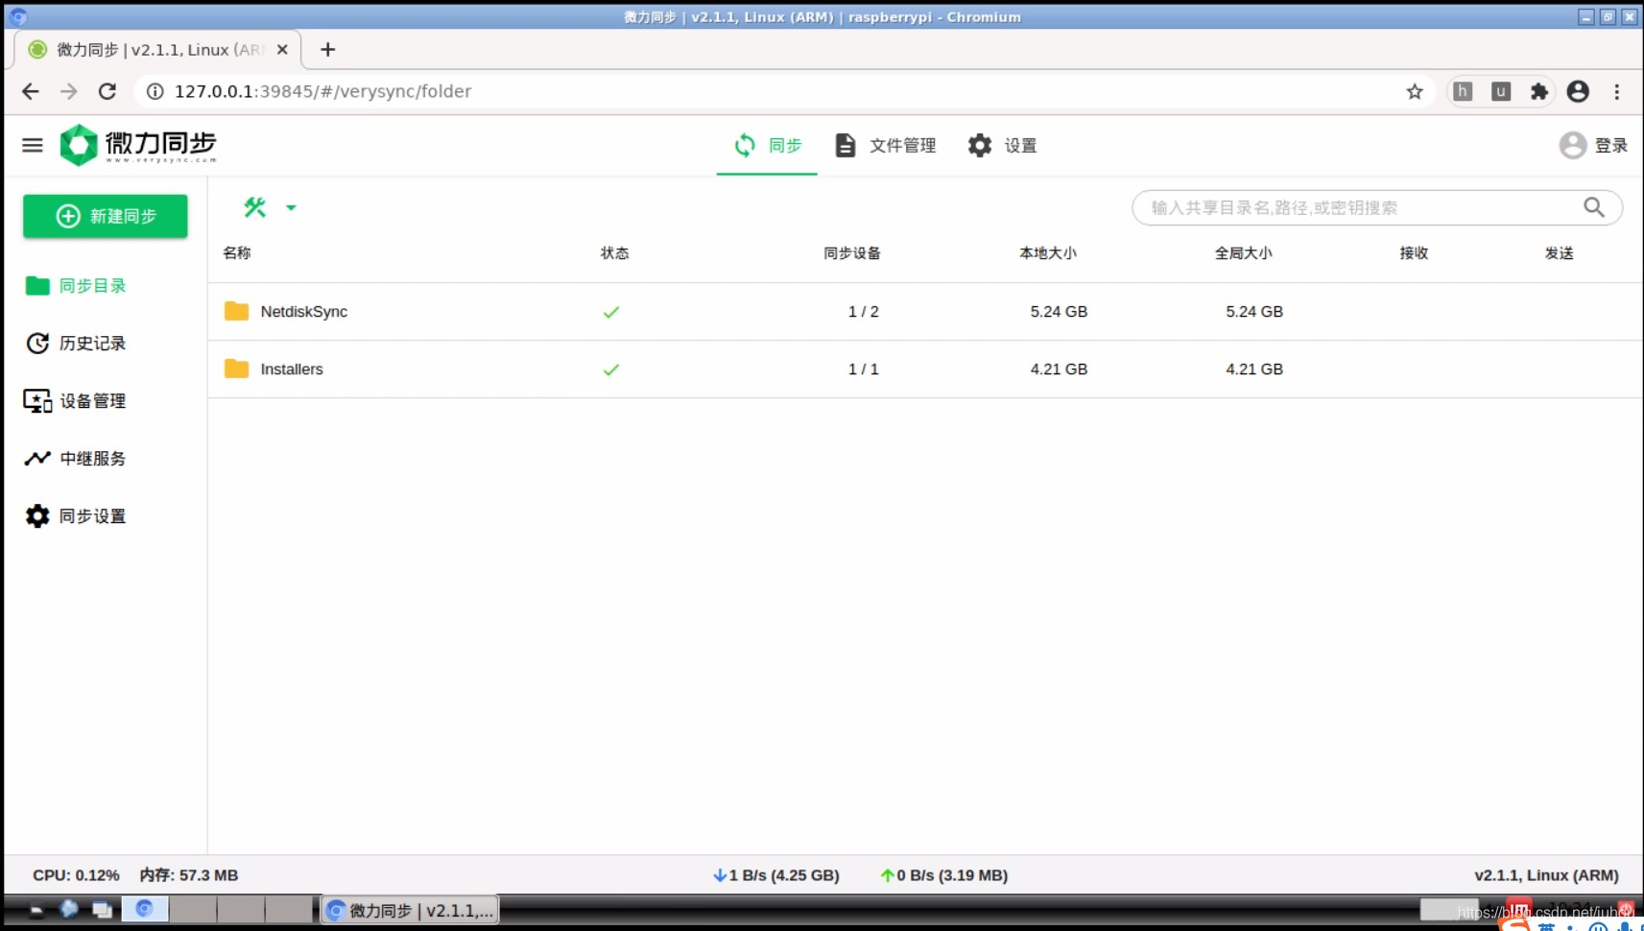The image size is (1644, 931).
Task: Reload the page
Action: click(107, 91)
